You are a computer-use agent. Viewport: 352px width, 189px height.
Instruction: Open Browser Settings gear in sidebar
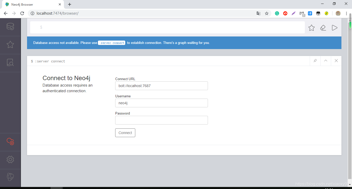pyautogui.click(x=10, y=159)
